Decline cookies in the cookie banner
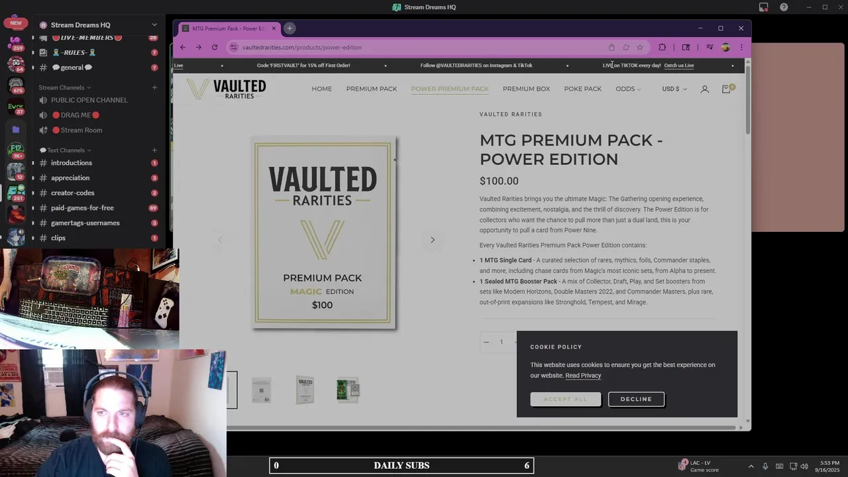Viewport: 848px width, 477px height. coord(636,399)
